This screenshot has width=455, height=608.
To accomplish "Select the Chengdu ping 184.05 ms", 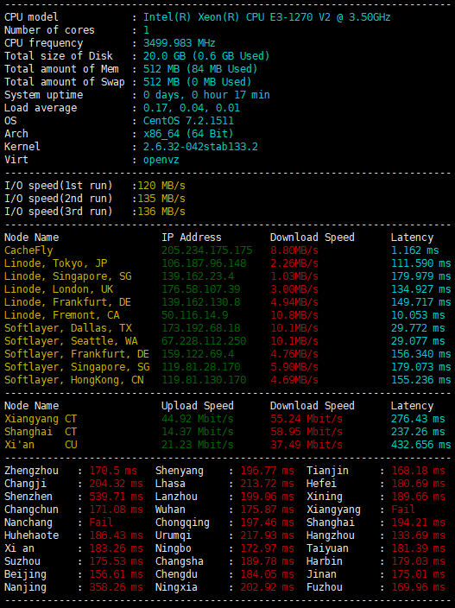I will point(267,574).
